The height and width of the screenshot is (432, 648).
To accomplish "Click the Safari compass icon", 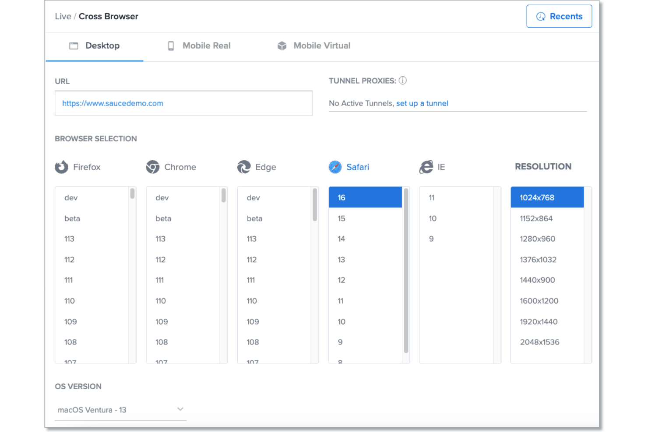I will coord(335,167).
